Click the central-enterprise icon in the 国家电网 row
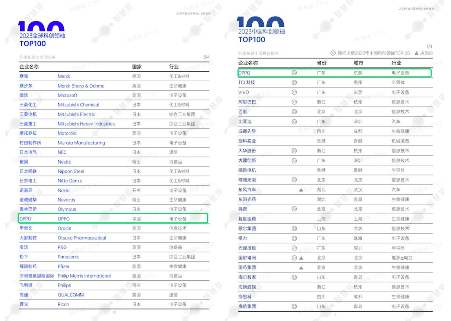The image size is (451, 321). 301,258
